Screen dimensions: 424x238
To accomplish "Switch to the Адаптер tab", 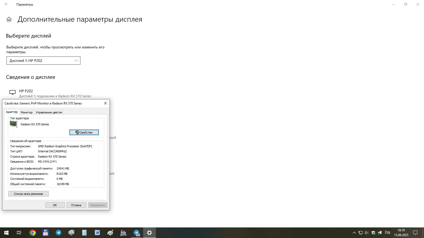I will tap(12, 112).
